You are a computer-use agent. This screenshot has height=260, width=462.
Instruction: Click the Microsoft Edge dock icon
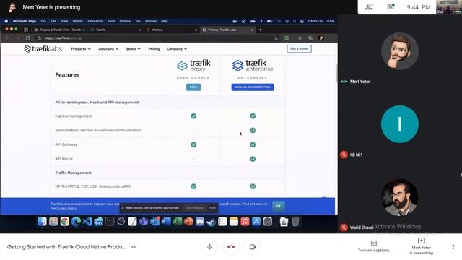(x=76, y=222)
